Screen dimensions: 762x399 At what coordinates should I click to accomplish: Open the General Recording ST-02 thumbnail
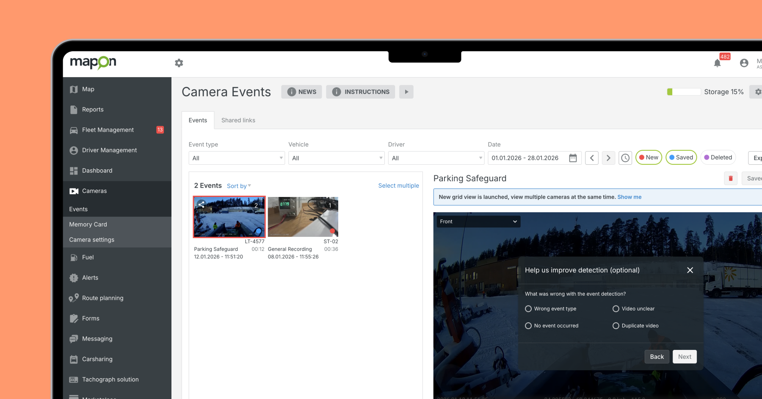303,216
